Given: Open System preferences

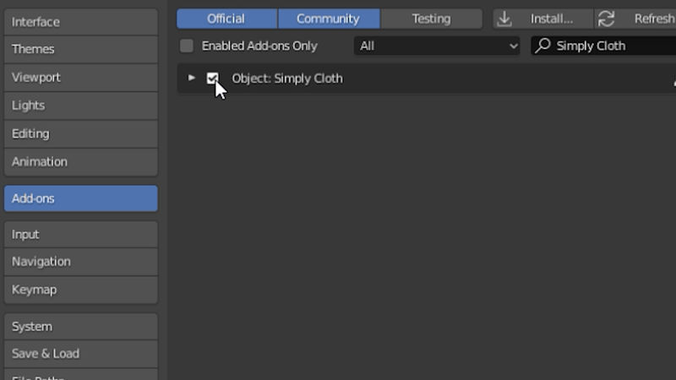Looking at the screenshot, I should [80, 327].
